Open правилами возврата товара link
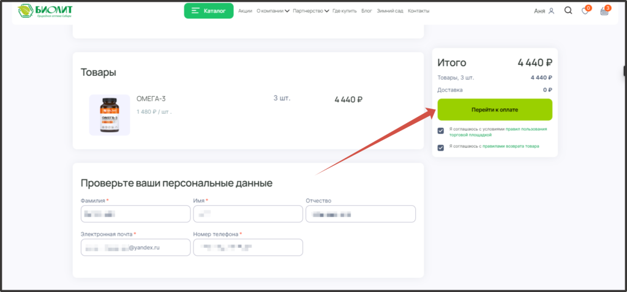627x292 pixels. 511,146
